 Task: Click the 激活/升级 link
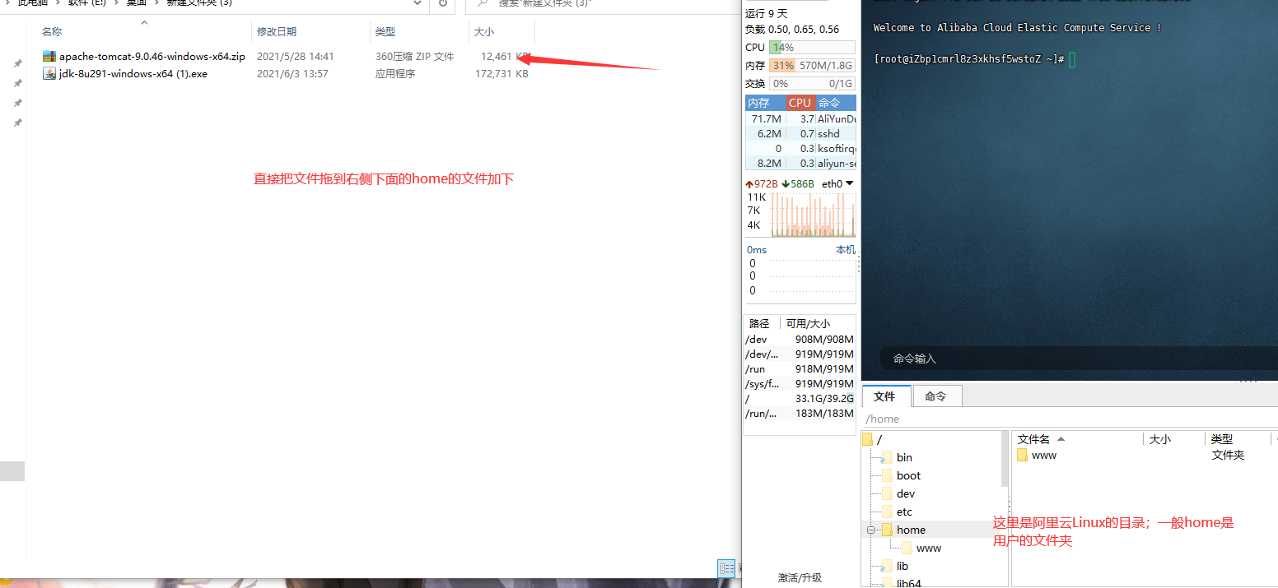click(800, 578)
